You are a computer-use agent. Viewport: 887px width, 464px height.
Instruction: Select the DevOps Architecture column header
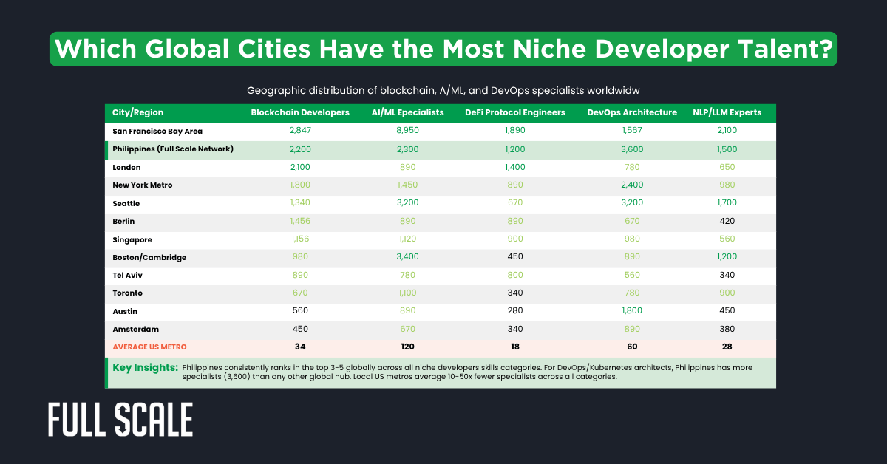pos(633,112)
